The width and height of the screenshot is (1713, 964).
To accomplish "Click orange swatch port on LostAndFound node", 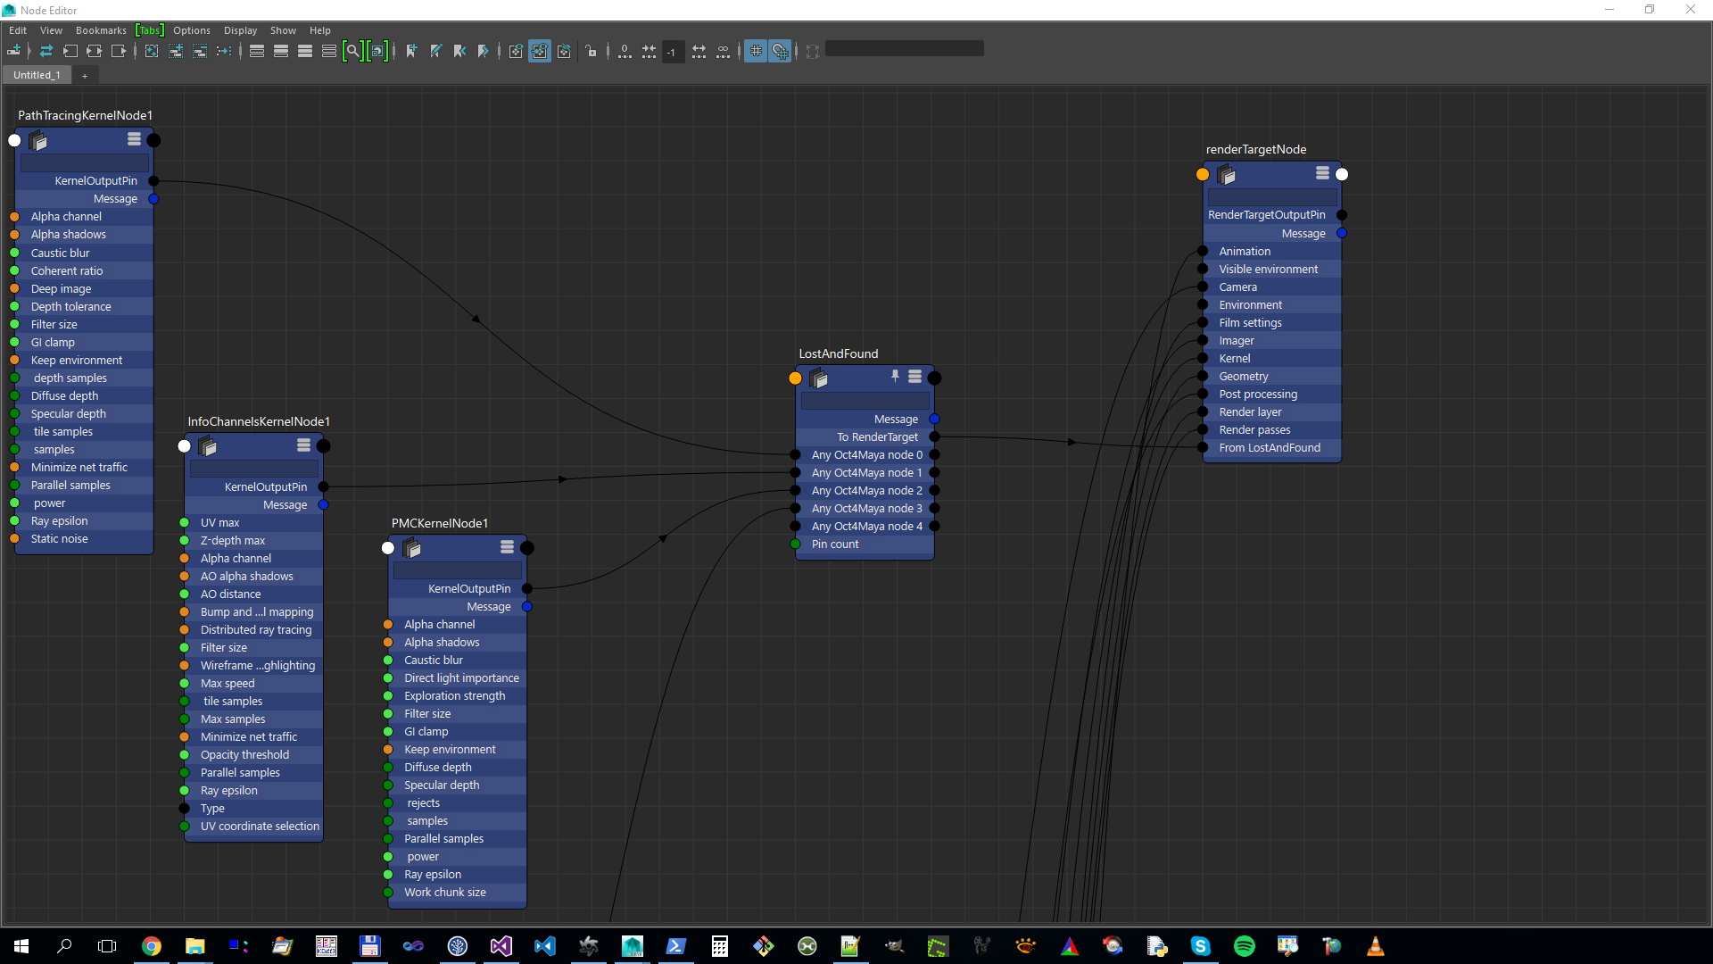I will 795,378.
